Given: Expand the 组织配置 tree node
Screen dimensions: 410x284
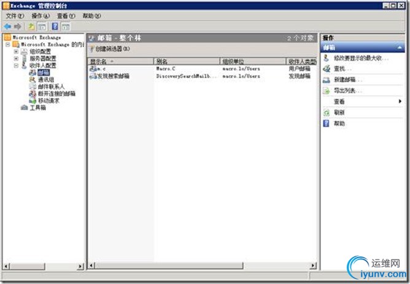Looking at the screenshot, I should [16, 52].
